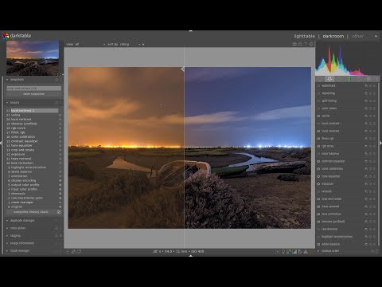This screenshot has width=382, height=287.
Task: Click the snapshot split line handle
Action: (x=182, y=69)
